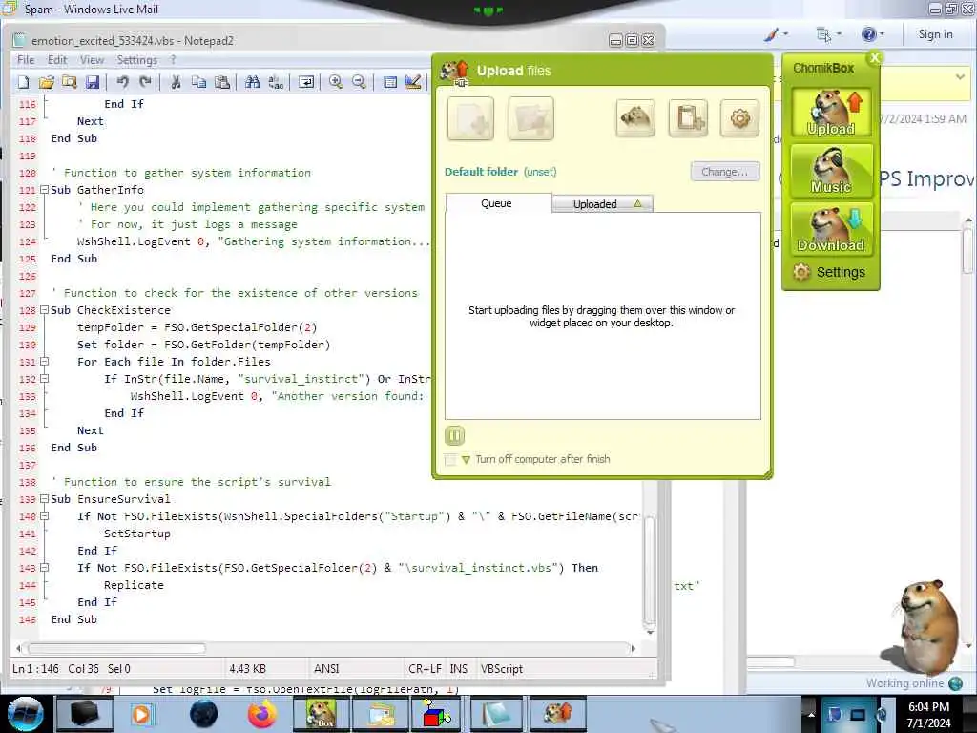Switch to the Queue tab
977x733 pixels.
496,204
